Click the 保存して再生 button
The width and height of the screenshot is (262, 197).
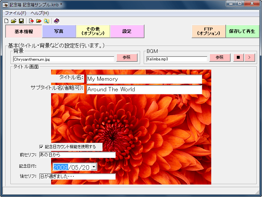tap(242, 31)
